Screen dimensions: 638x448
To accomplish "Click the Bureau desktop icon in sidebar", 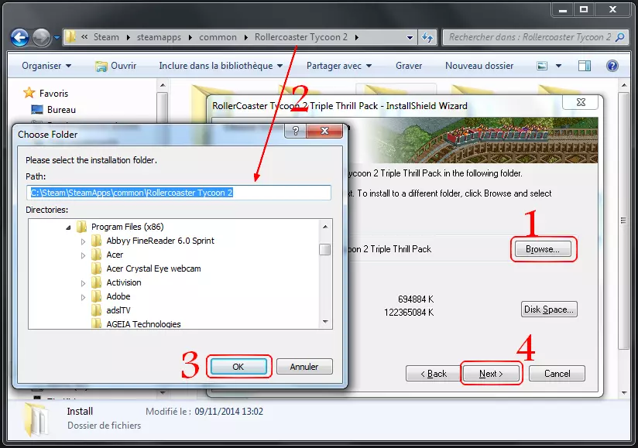I will 37,110.
